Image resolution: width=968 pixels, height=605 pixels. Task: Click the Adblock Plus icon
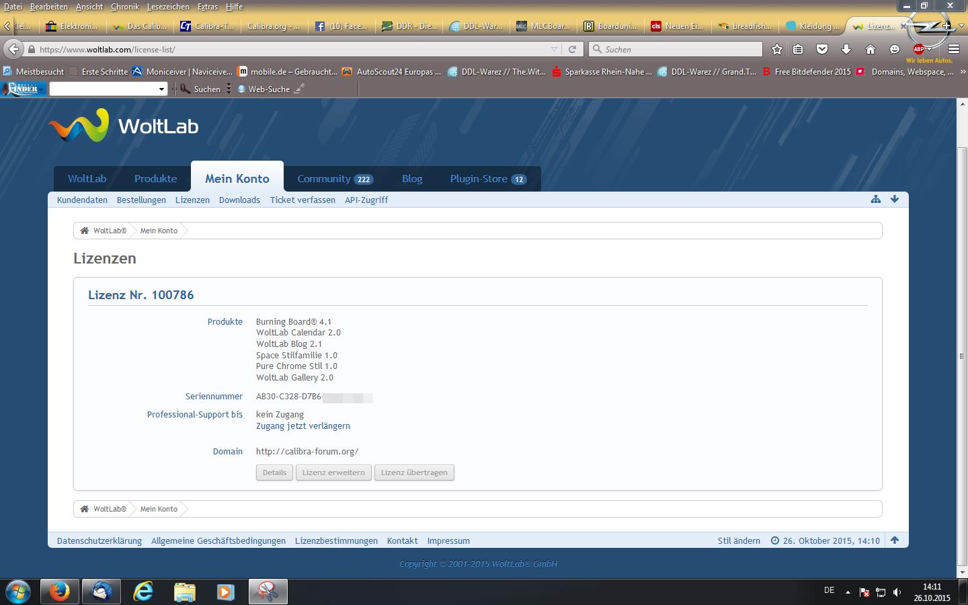919,49
